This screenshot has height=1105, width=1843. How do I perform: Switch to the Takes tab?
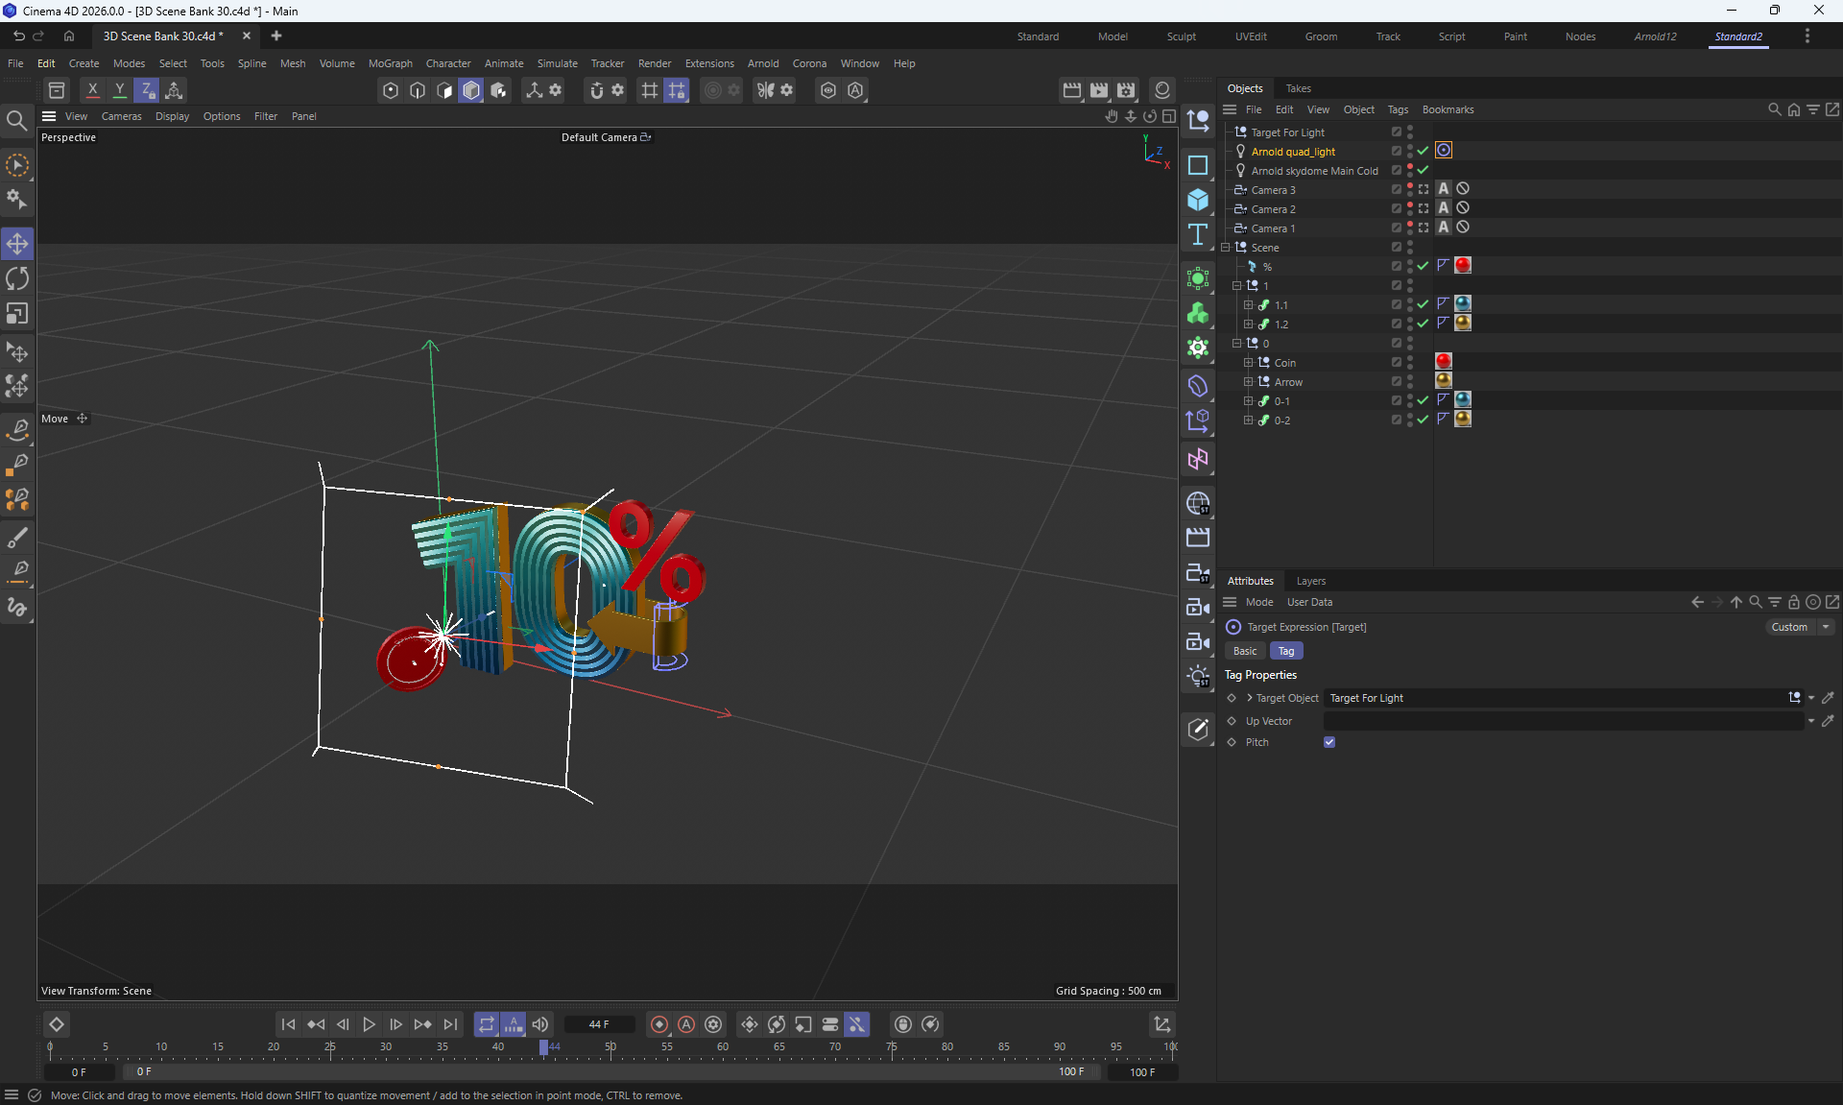pyautogui.click(x=1298, y=88)
